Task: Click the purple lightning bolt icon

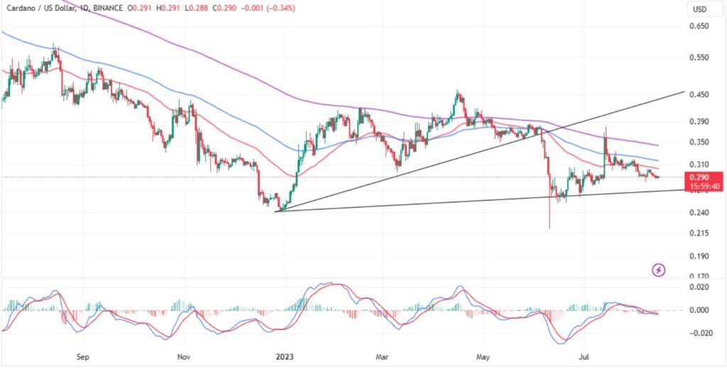Action: pos(659,270)
